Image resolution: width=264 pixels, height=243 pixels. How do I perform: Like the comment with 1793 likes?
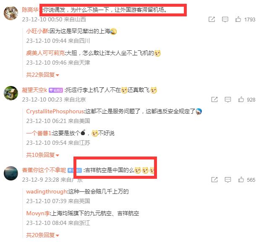pos(238,19)
